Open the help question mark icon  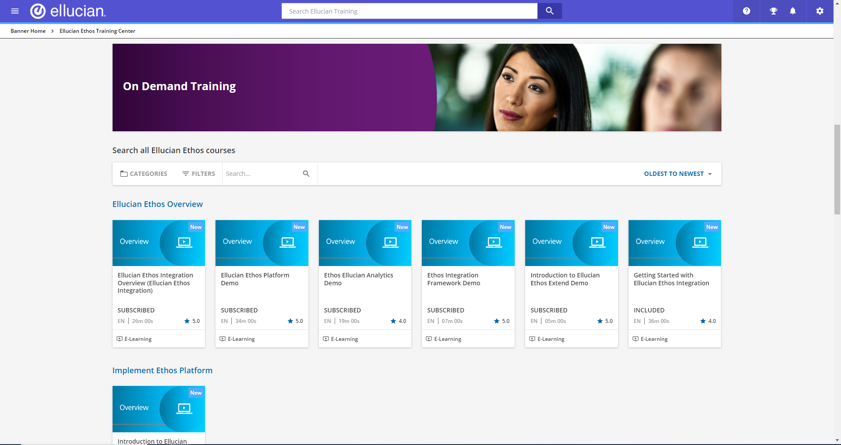tap(746, 11)
